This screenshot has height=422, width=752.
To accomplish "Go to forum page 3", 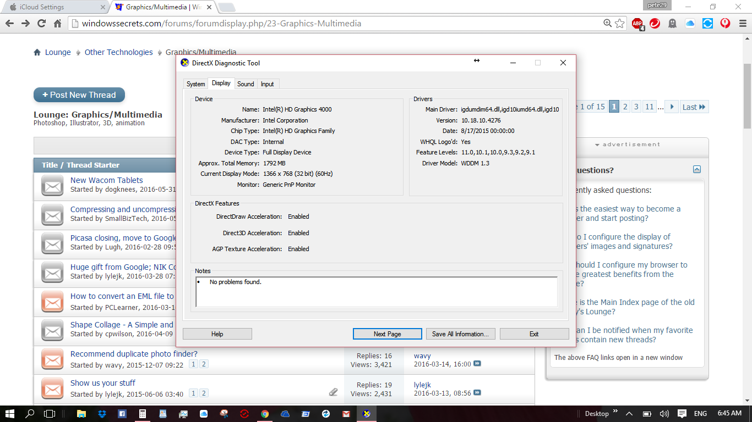I will pos(636,107).
